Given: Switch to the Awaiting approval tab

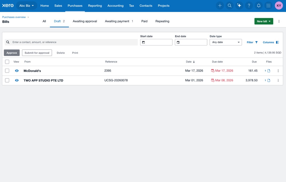Looking at the screenshot, I should click(x=85, y=21).
